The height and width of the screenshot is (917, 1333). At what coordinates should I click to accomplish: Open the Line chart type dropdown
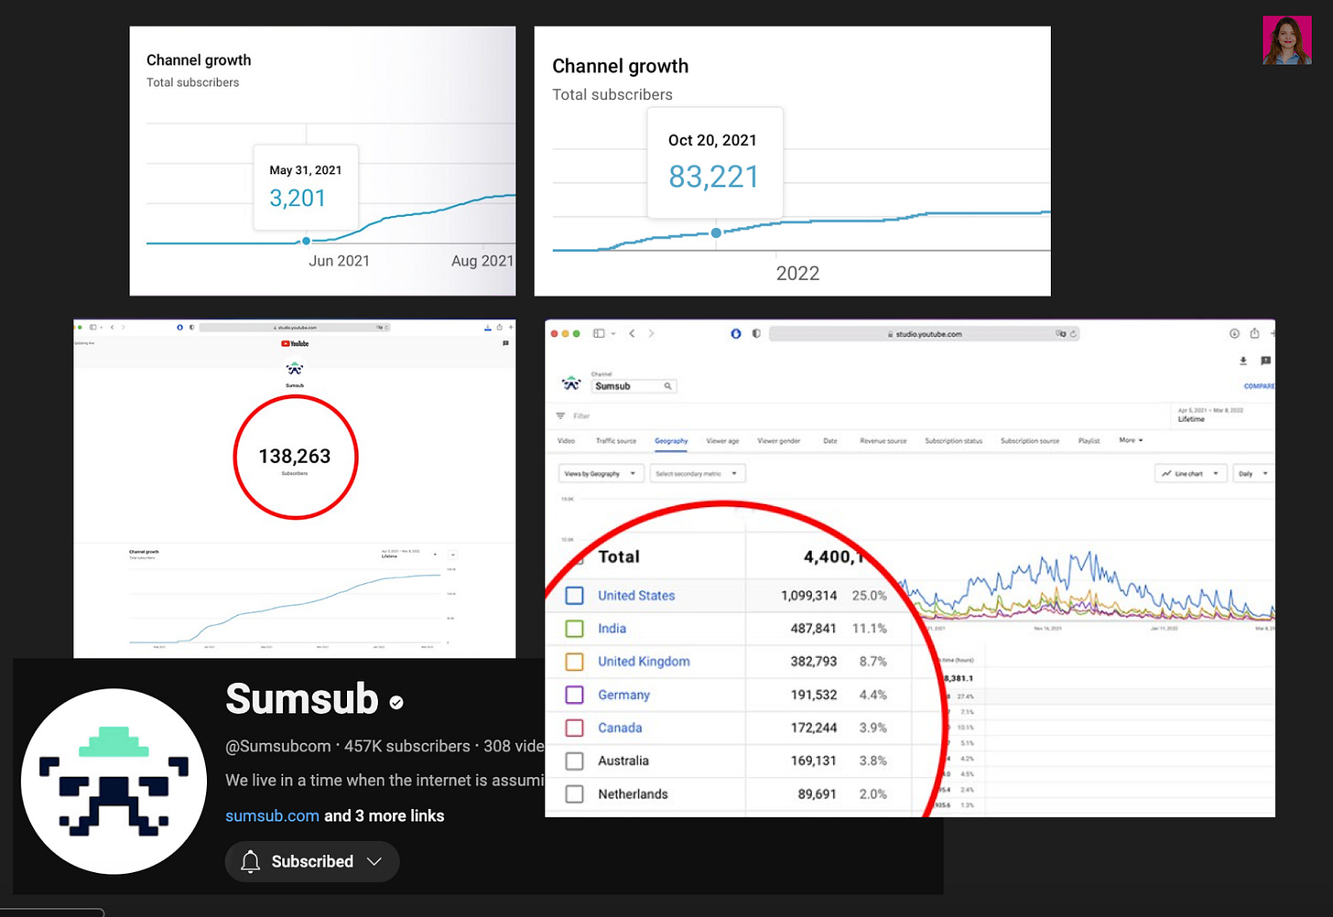pos(1190,474)
